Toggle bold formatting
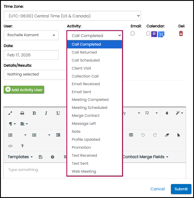This screenshot has height=198, width=194. pyautogui.click(x=34, y=113)
